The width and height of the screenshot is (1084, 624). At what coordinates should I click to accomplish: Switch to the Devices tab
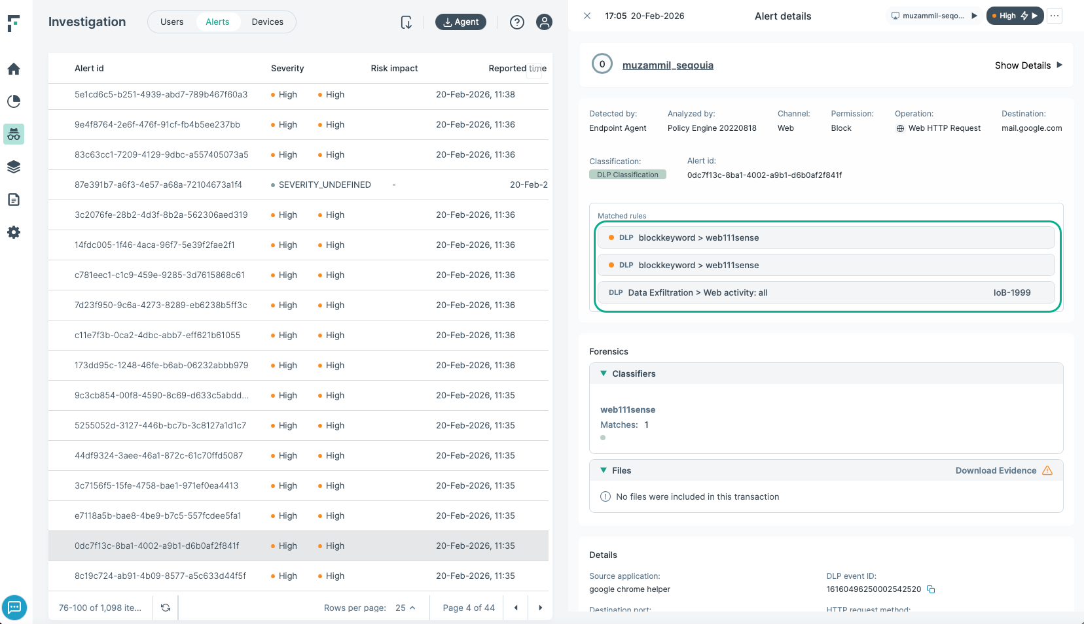coord(267,22)
